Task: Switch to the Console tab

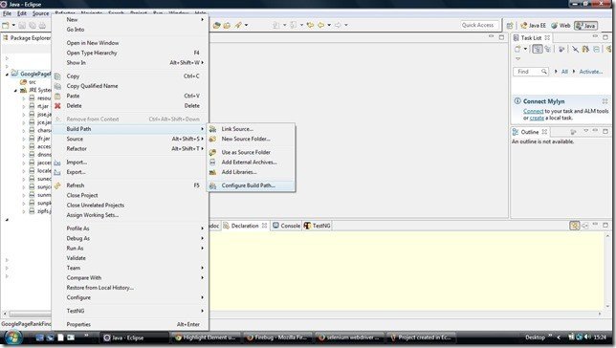Action: [x=287, y=226]
